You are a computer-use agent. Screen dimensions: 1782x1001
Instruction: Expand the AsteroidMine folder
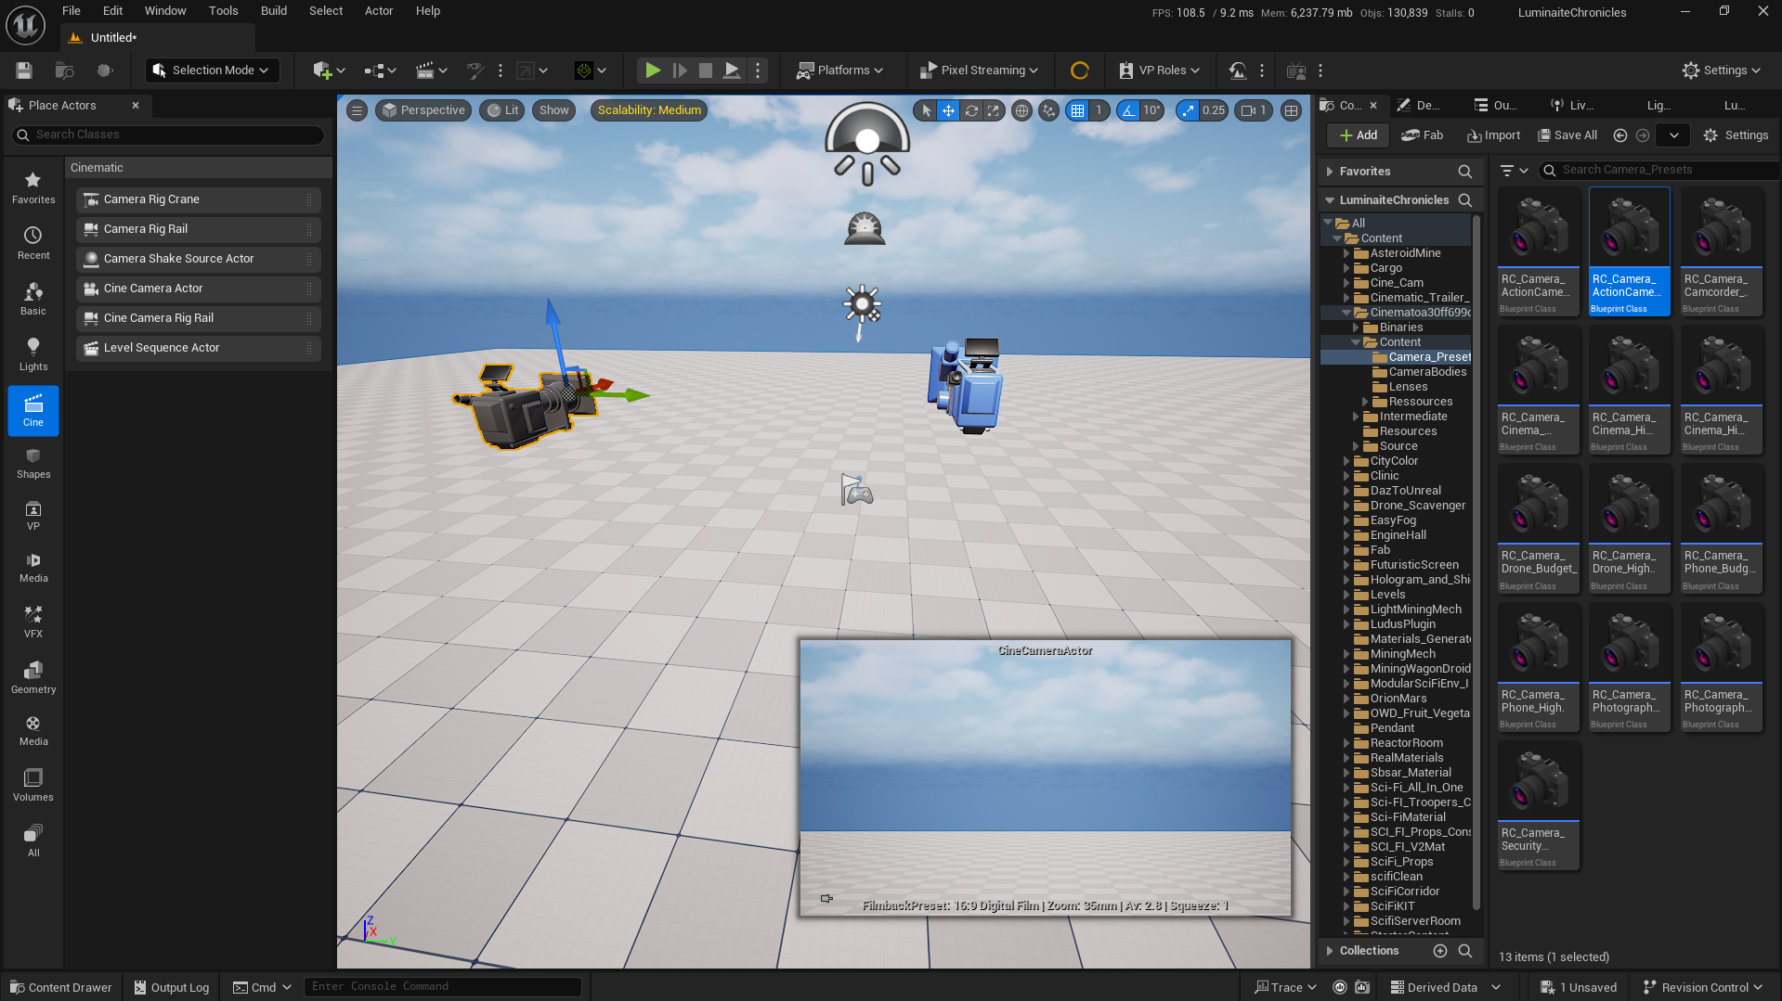(1346, 253)
